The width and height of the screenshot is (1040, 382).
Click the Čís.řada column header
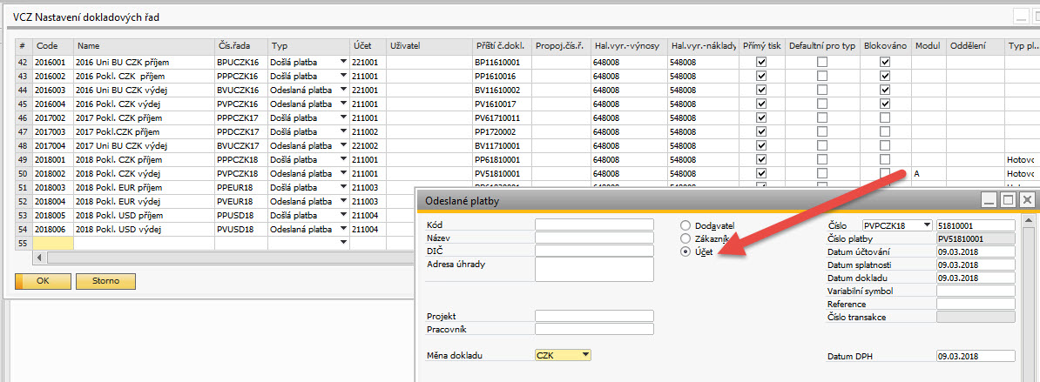[240, 46]
